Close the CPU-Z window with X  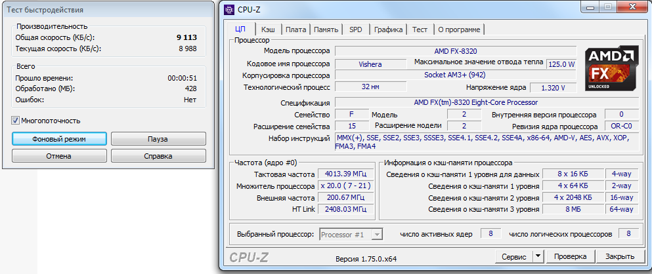(x=631, y=7)
